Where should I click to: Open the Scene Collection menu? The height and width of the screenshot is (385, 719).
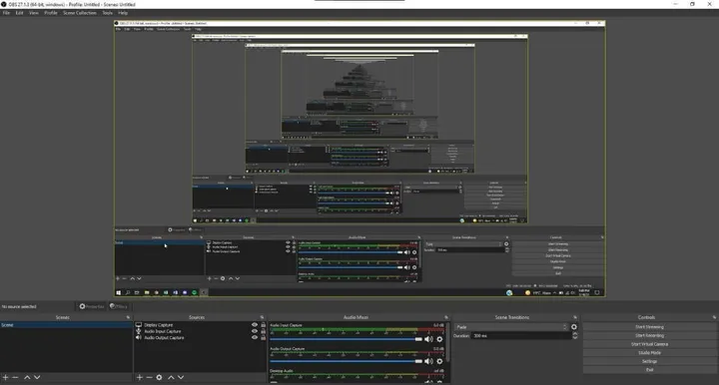point(80,13)
